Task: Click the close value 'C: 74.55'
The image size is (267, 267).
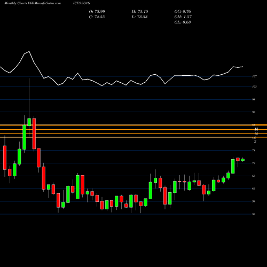Action: pos(97,17)
